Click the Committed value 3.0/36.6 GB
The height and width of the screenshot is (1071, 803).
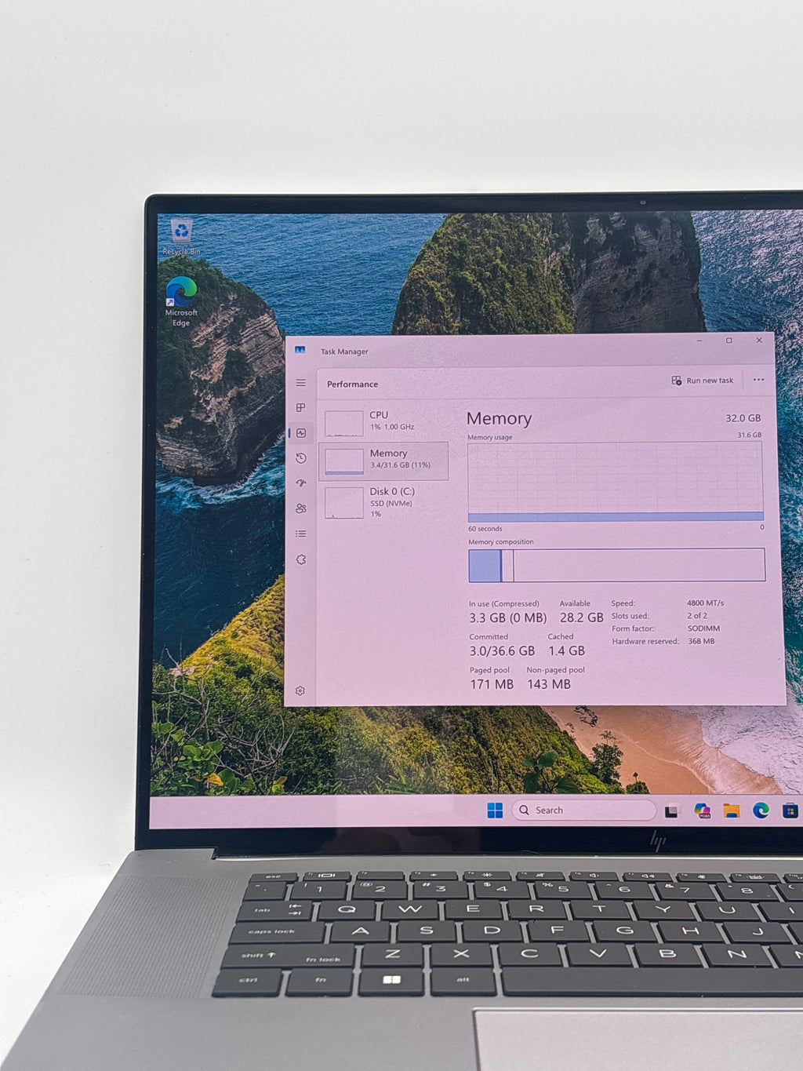502,651
